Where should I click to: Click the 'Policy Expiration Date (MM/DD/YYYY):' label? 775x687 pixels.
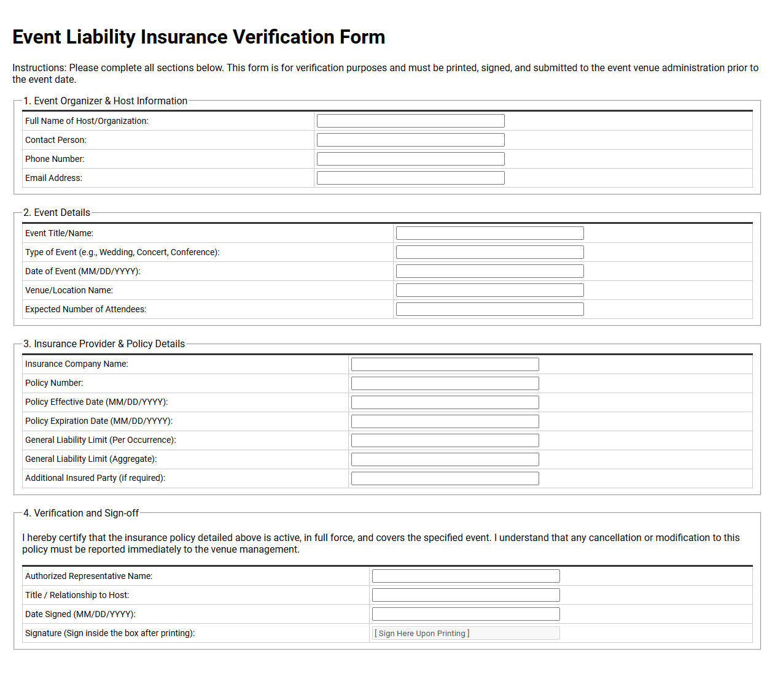[99, 421]
